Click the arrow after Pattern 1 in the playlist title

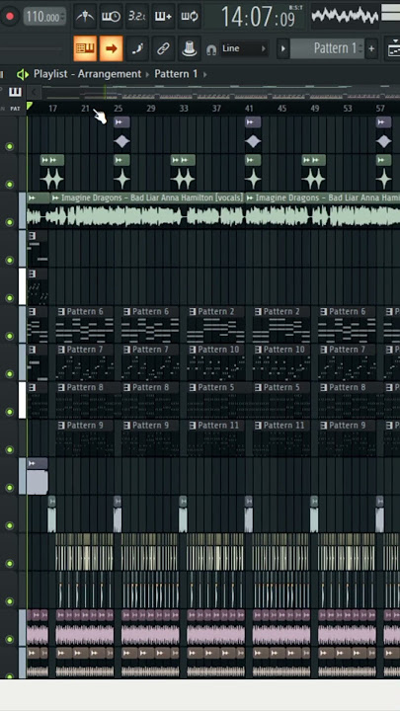[x=205, y=74]
